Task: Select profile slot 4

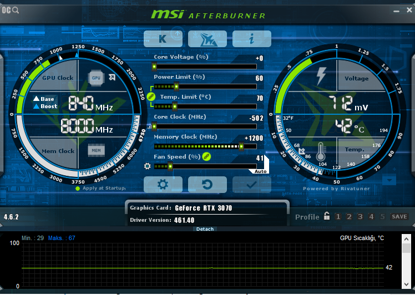Action: (x=371, y=217)
